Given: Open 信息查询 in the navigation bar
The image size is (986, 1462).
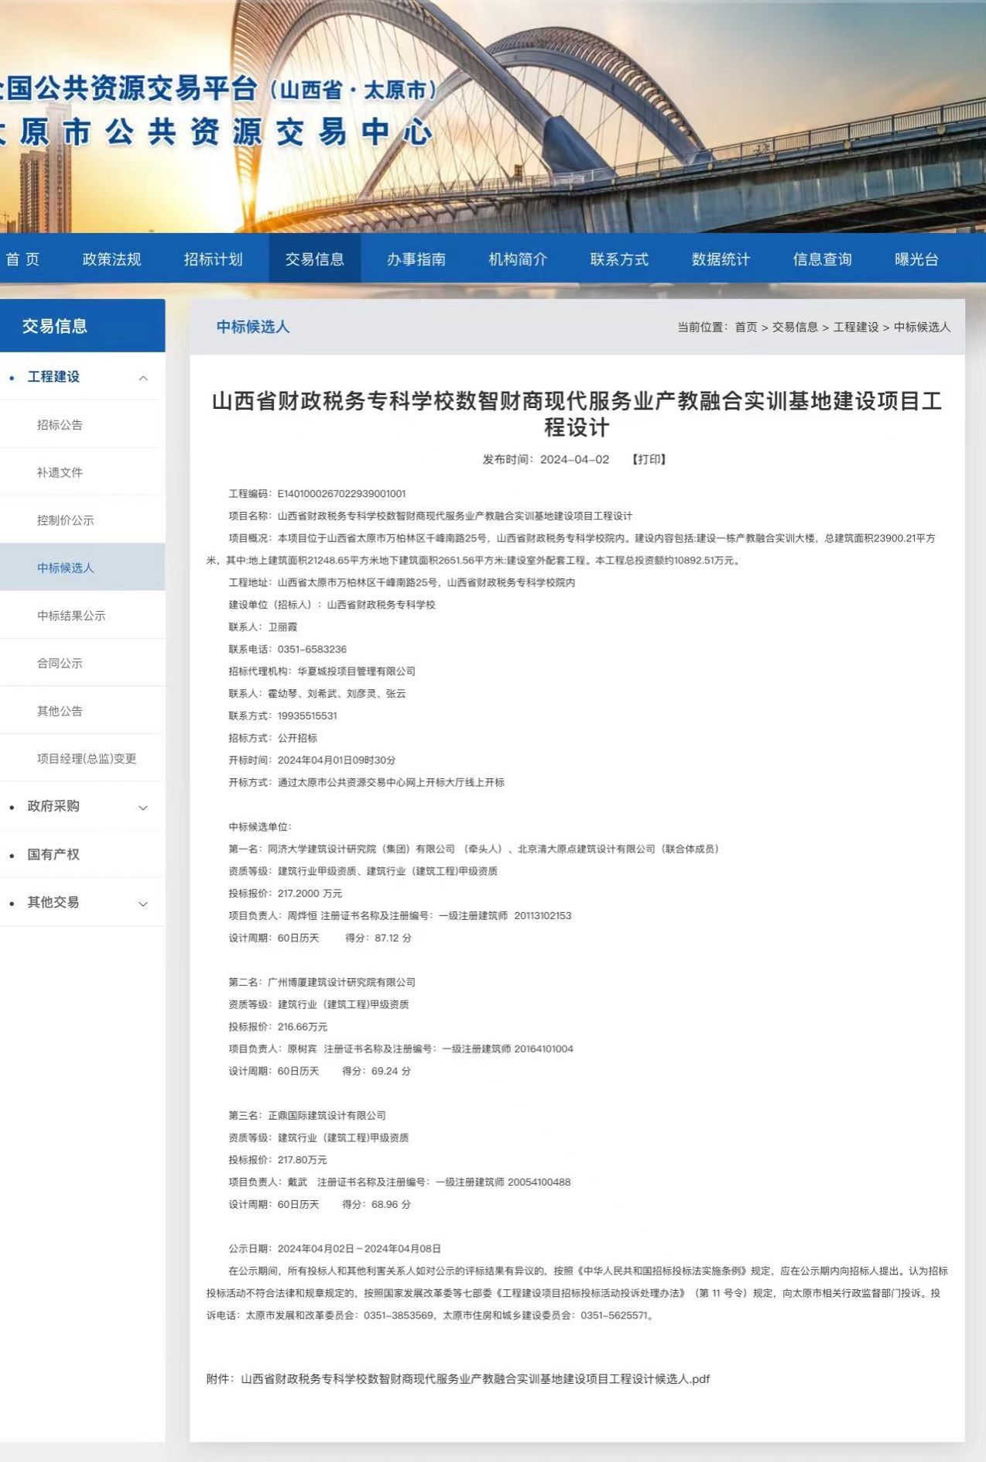Looking at the screenshot, I should tap(822, 259).
